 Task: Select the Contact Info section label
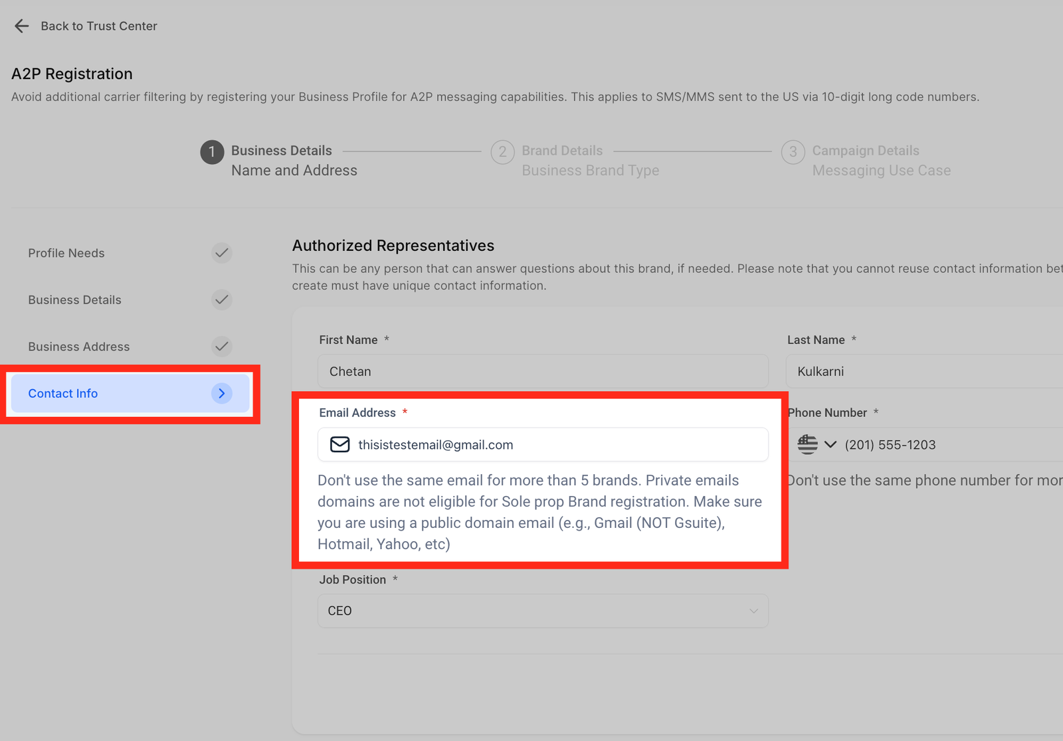63,393
